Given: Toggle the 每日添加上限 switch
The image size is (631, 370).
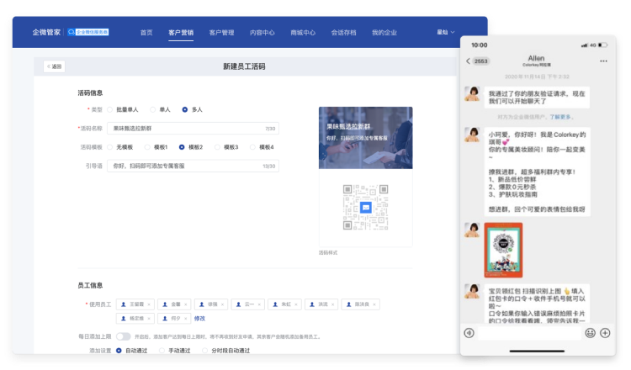Looking at the screenshot, I should pos(123,336).
